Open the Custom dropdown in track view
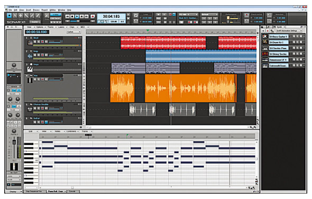This screenshot has height=199, width=312. (74, 32)
